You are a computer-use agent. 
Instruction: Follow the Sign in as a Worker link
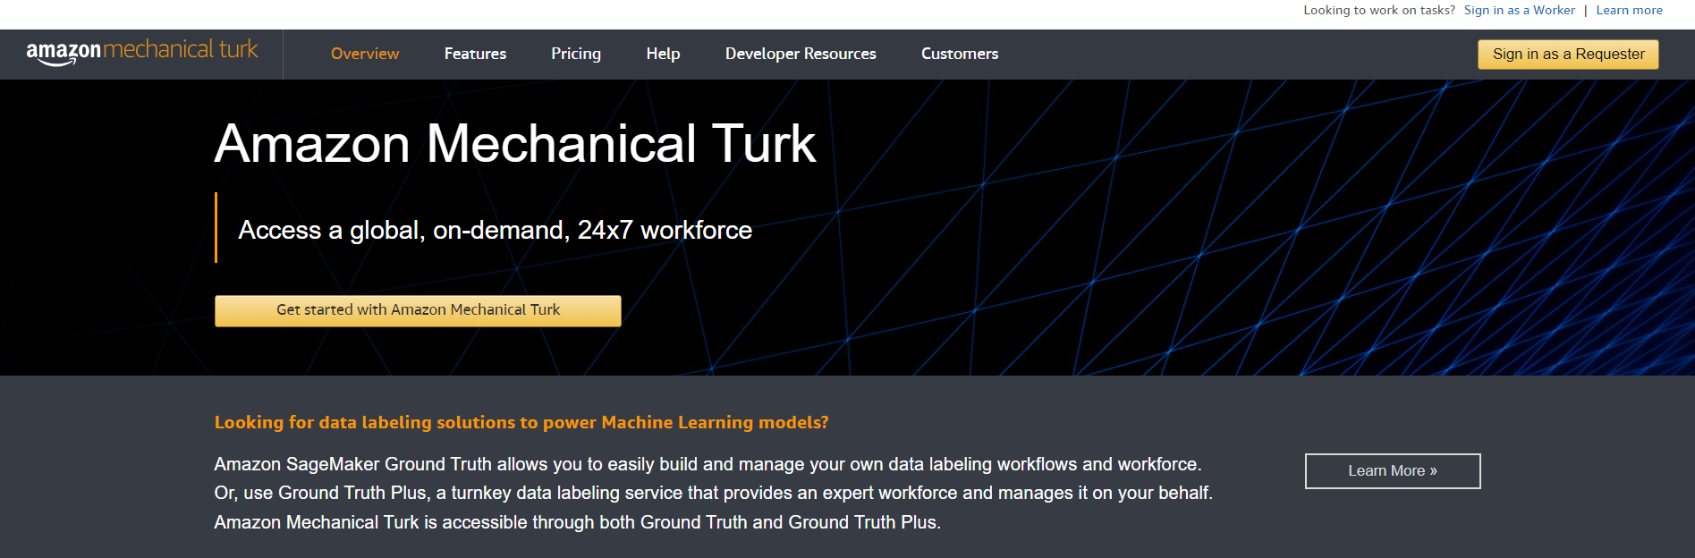(x=1519, y=10)
